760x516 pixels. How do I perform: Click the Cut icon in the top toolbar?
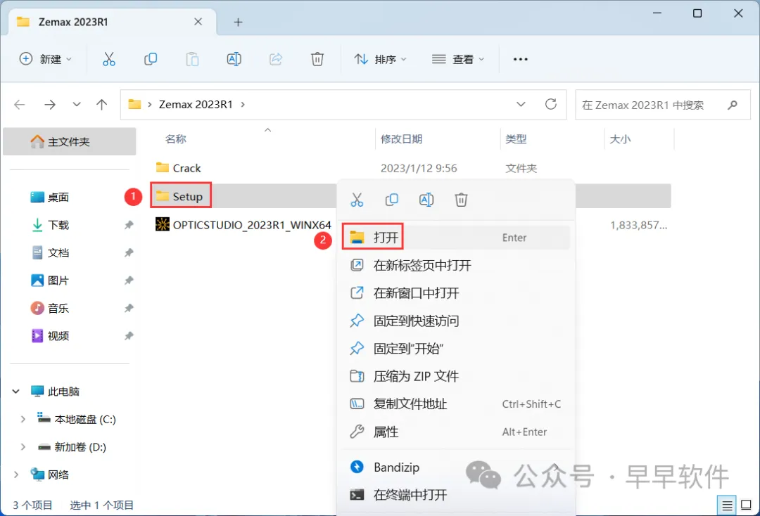tap(109, 59)
